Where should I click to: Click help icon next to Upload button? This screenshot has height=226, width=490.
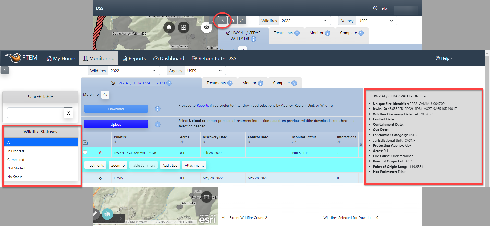pyautogui.click(x=158, y=124)
